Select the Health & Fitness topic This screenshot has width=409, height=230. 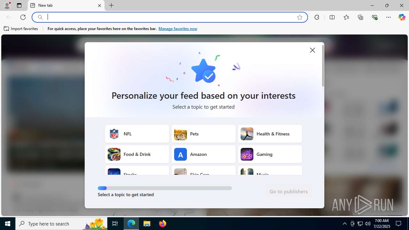pos(270,134)
